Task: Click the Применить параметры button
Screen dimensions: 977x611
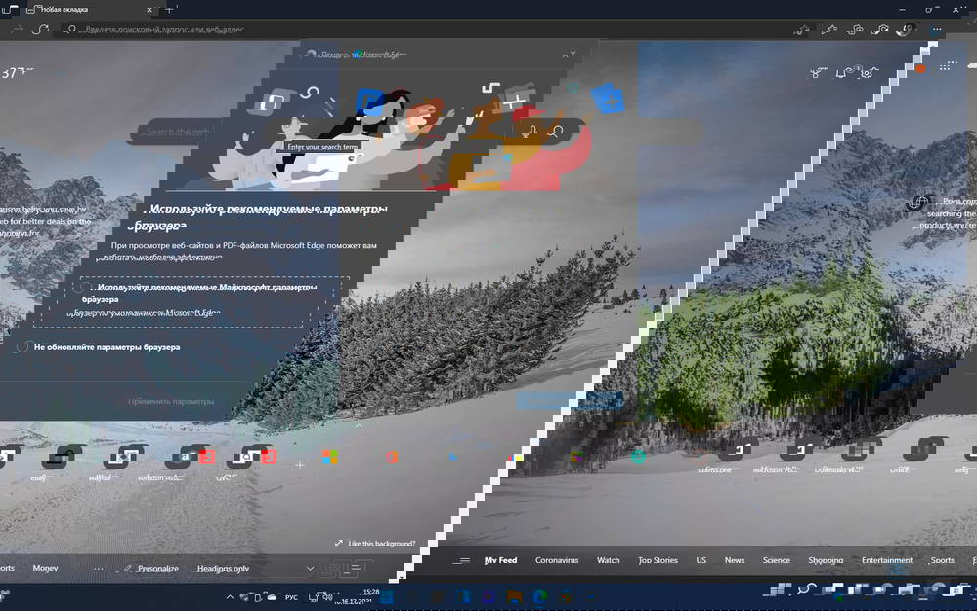Action: pyautogui.click(x=171, y=401)
